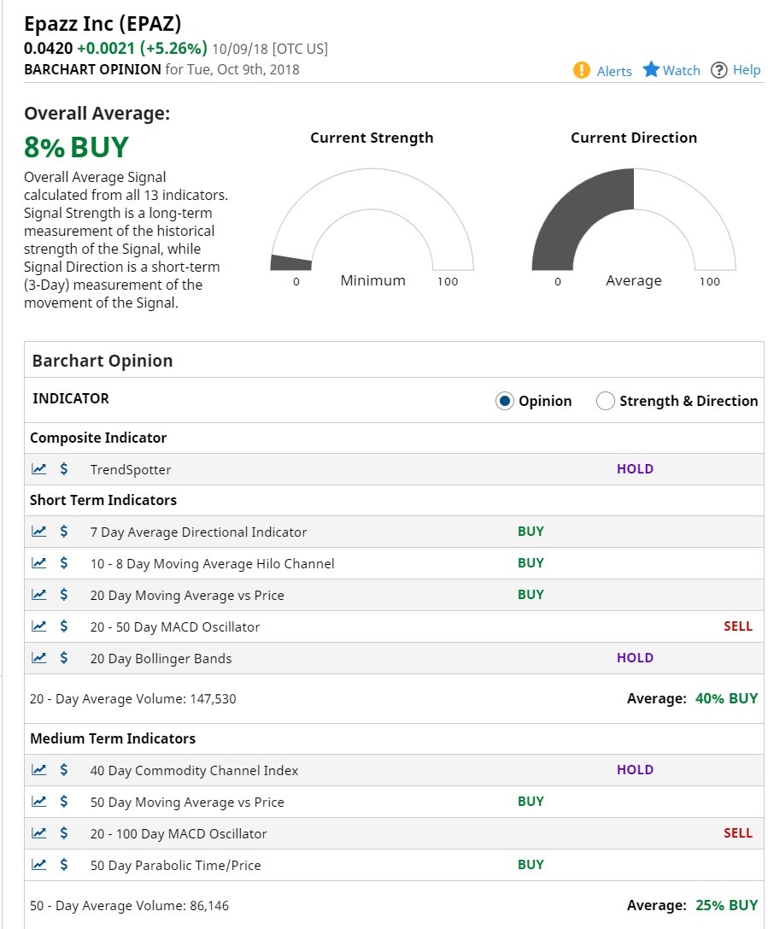Click the Epazz Inc (EPAZ) title

tap(103, 24)
